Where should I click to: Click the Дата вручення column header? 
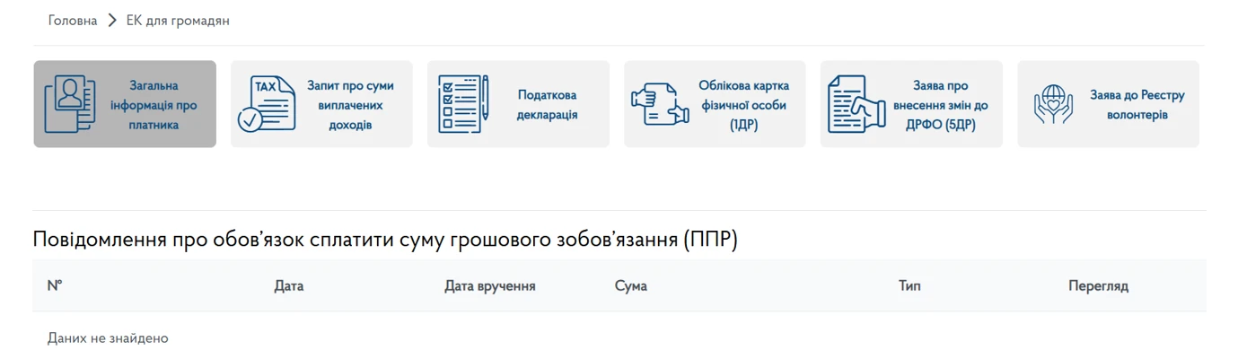[x=489, y=286]
